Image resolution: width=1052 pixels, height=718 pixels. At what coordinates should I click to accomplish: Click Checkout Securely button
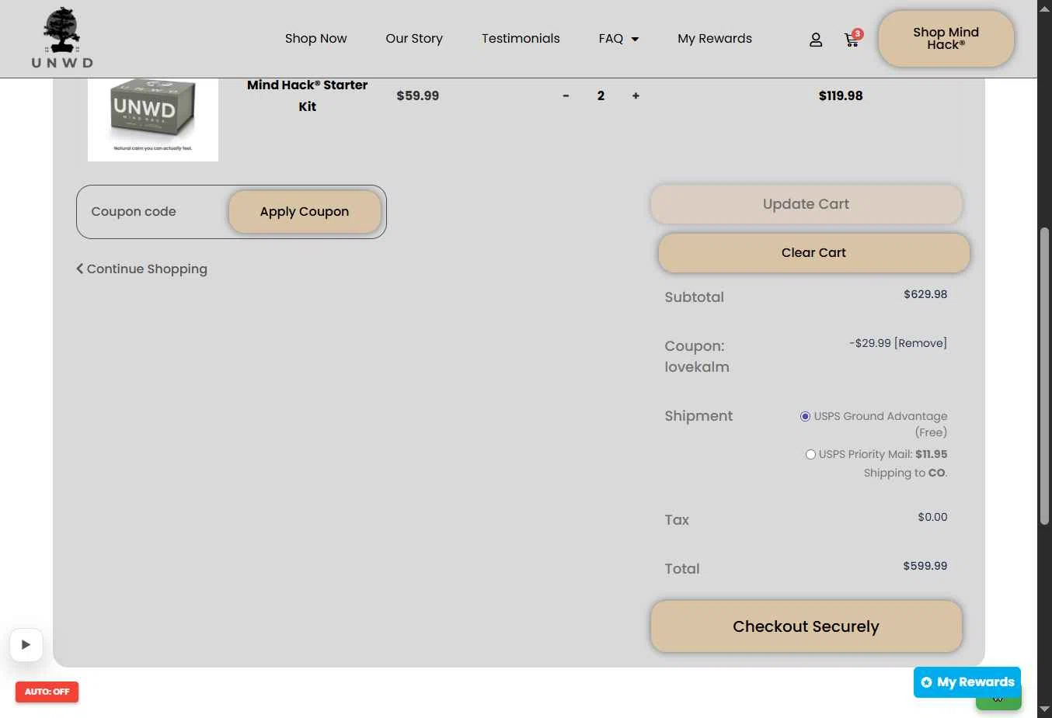pos(806,626)
